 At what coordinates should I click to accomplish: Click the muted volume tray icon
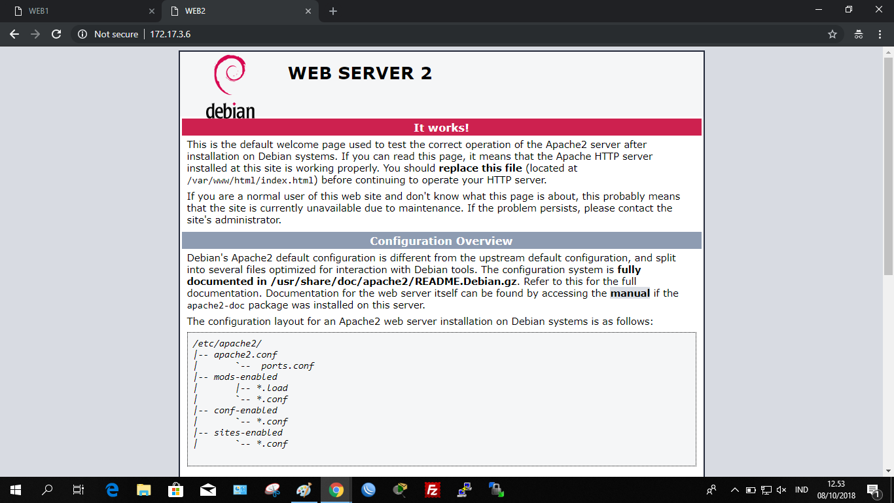[x=781, y=490]
